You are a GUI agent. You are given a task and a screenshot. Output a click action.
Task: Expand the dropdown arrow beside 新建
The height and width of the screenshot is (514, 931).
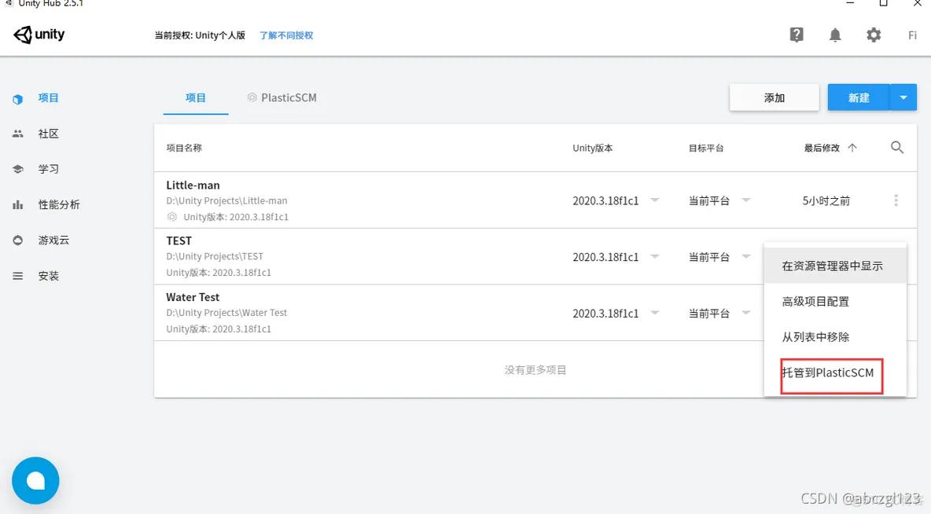[903, 97]
